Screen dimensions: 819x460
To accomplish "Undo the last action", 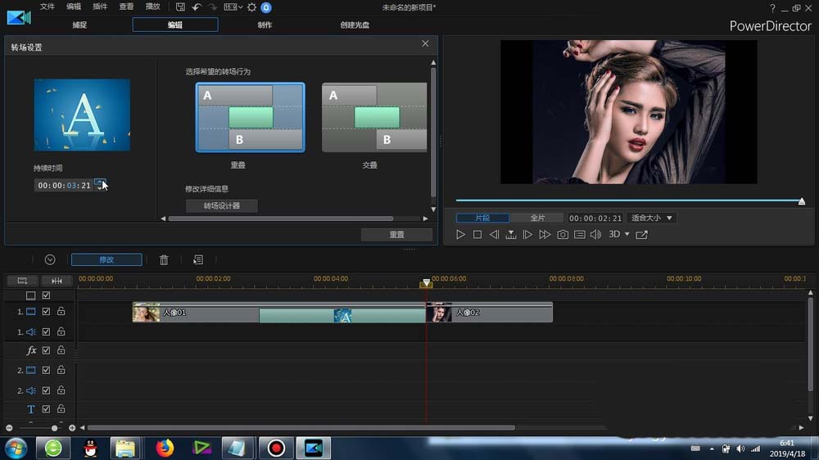I will 197,7.
